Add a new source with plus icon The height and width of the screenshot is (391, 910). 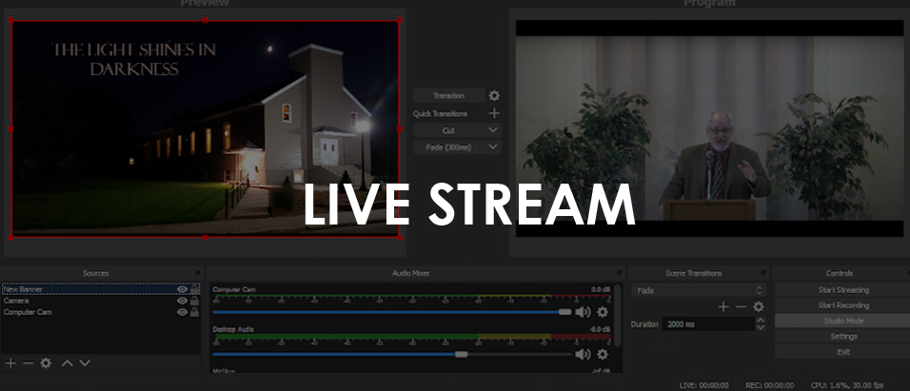tap(10, 363)
